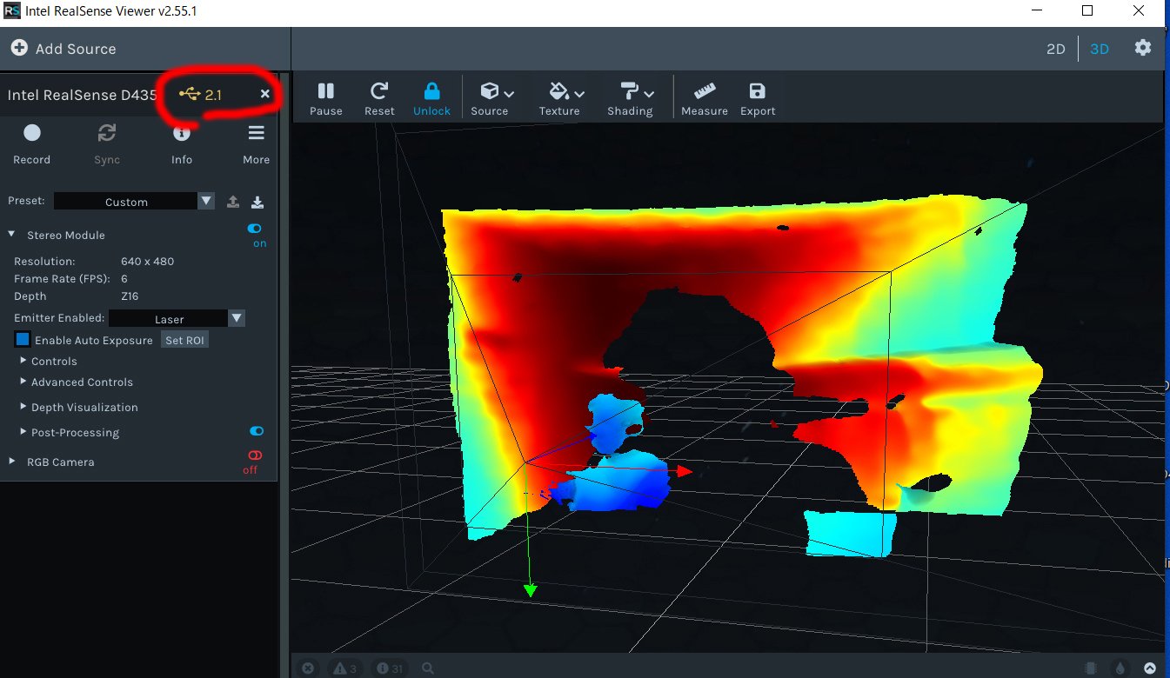The image size is (1170, 678).
Task: Switch to 3D view
Action: pos(1100,49)
